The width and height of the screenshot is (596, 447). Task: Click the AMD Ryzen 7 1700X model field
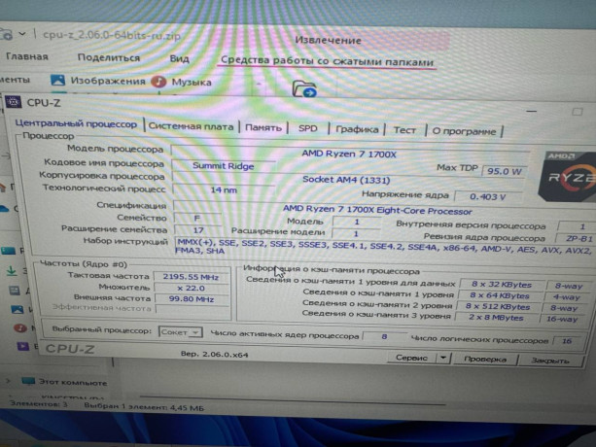[349, 154]
